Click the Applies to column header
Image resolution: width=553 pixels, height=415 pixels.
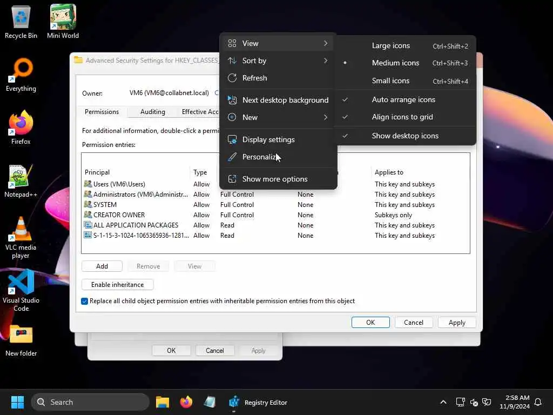coord(389,172)
